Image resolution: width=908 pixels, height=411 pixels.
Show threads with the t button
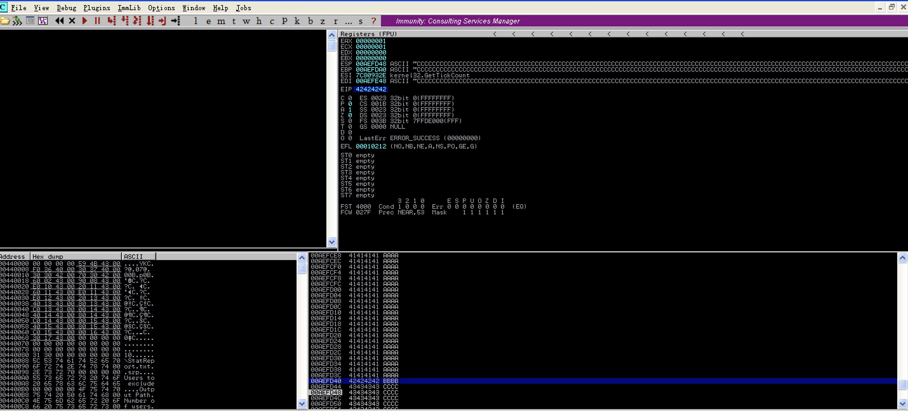click(234, 21)
